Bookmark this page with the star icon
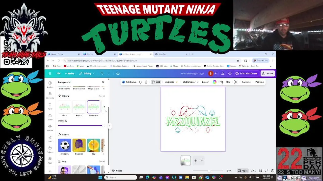The width and height of the screenshot is (323, 181). 238,61
